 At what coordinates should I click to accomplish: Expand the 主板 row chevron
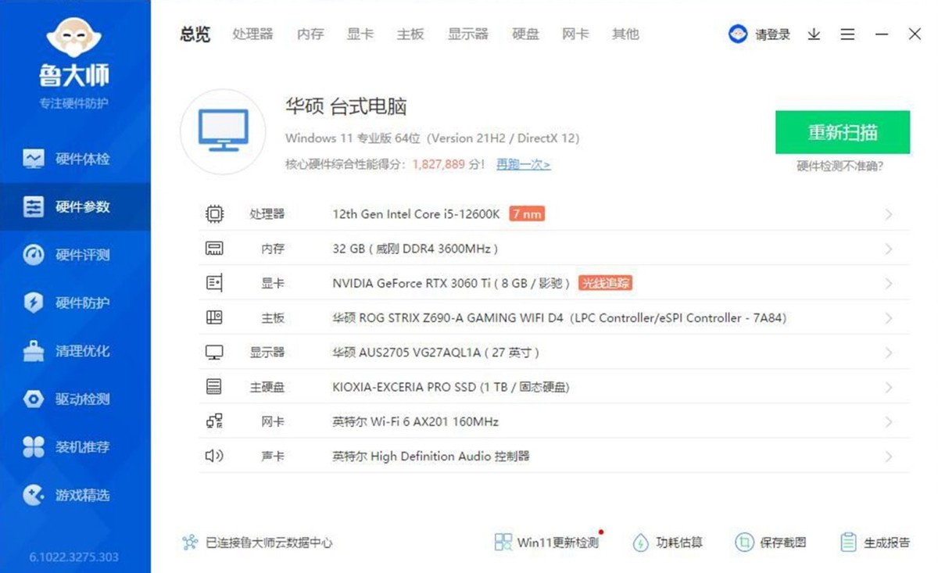pyautogui.click(x=889, y=318)
